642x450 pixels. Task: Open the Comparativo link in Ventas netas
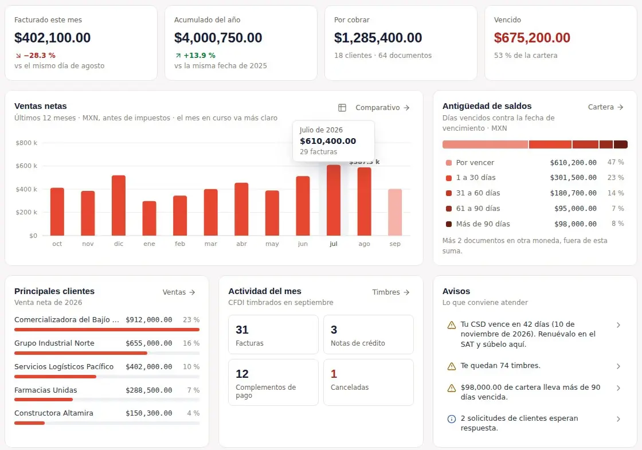(382, 108)
